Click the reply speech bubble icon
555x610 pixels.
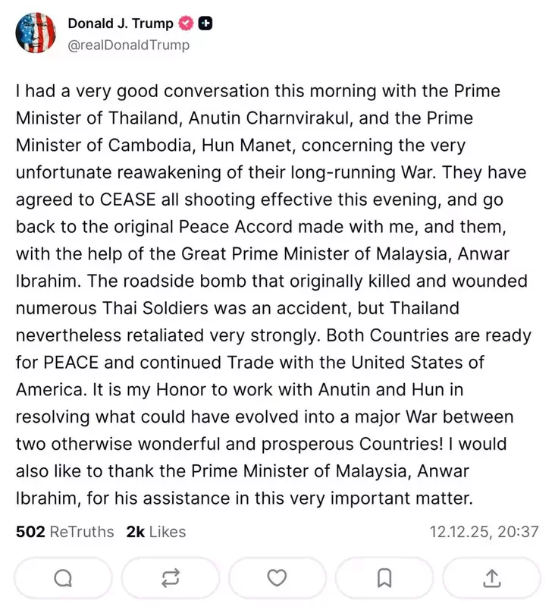coord(63,579)
